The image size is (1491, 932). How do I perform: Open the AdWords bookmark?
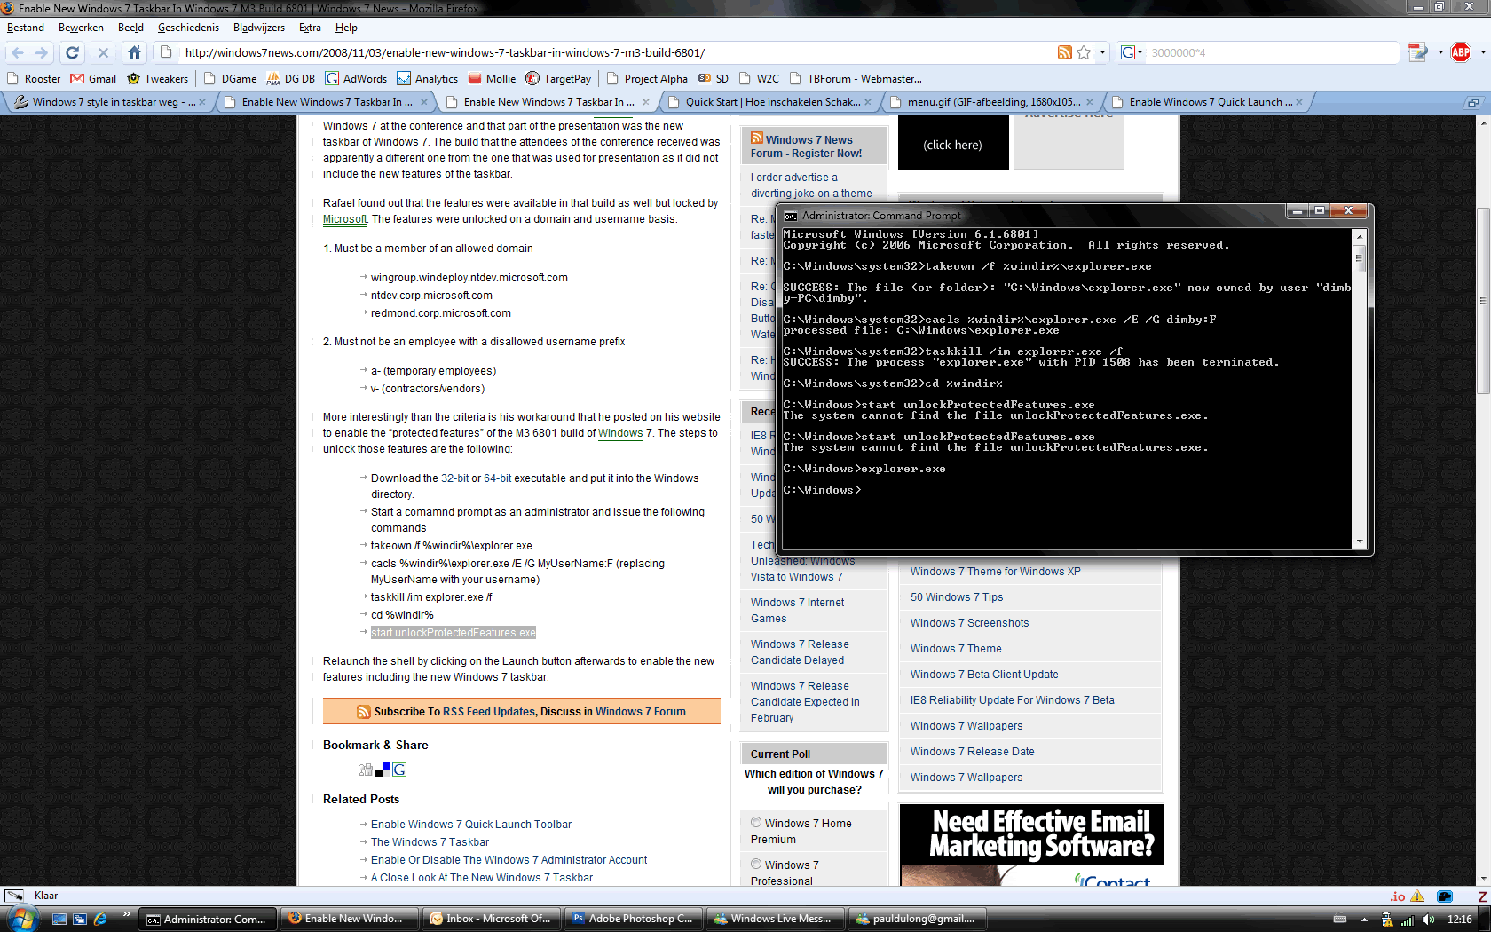coord(356,78)
